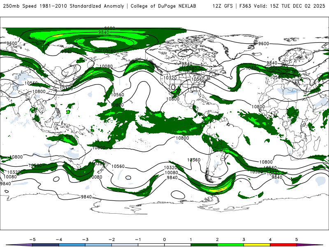Click the '10800' label over the North Atlantic
This screenshot has height=247, width=329.
(x=258, y=107)
